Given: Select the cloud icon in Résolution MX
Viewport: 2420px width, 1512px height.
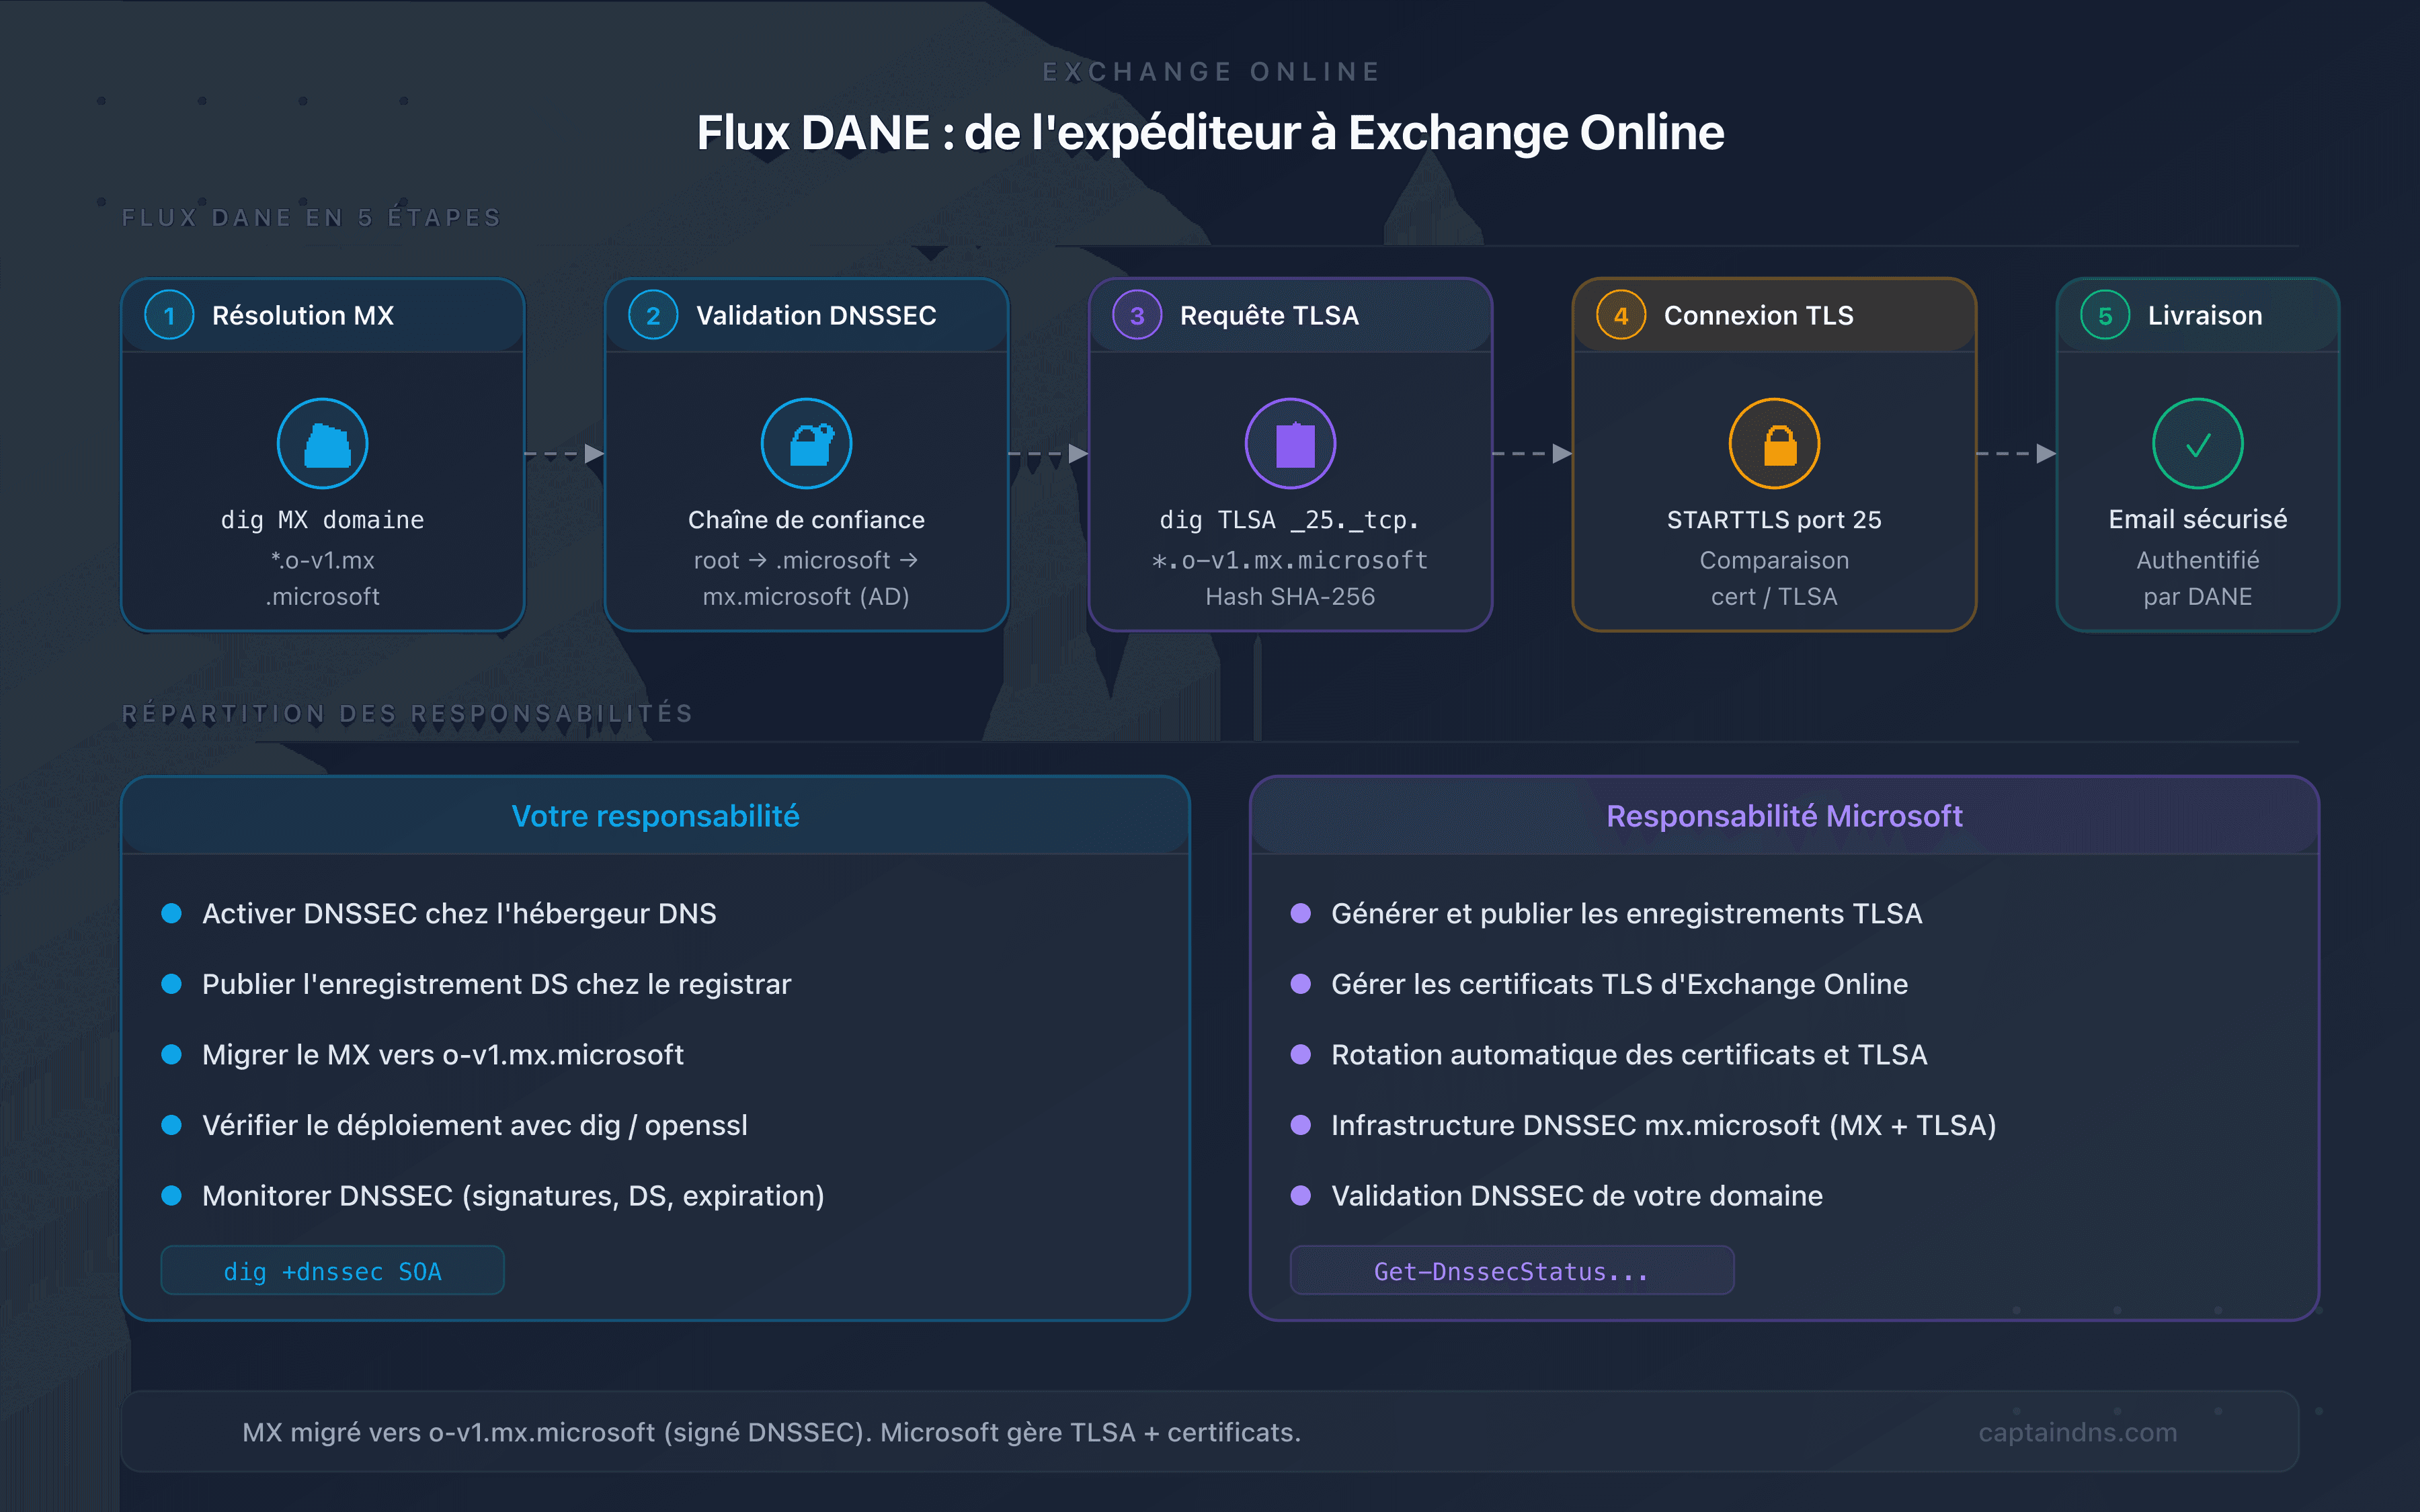Looking at the screenshot, I should (x=322, y=443).
